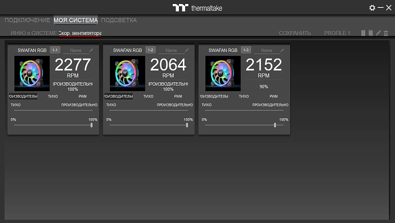395x223 pixels.
Task: Click the 1-3 fan port badge
Action: pyautogui.click(x=246, y=50)
